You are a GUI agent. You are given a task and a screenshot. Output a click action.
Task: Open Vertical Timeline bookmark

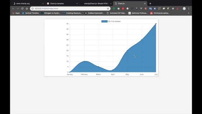point(30,13)
